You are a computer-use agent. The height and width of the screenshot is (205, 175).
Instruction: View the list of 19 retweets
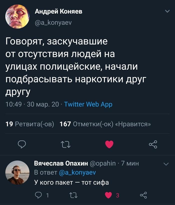pyautogui.click(x=30, y=124)
